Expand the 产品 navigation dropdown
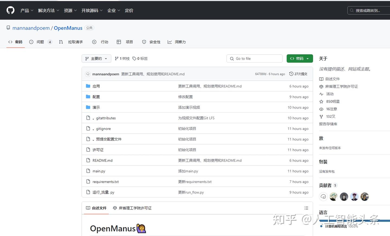This screenshot has height=236, width=390. point(27,10)
